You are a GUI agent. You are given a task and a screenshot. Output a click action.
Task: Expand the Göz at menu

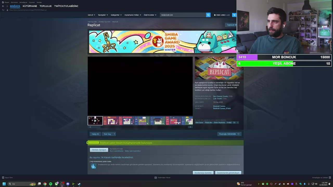[91, 15]
